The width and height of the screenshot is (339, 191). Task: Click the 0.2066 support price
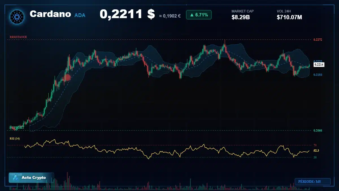pyautogui.click(x=318, y=130)
